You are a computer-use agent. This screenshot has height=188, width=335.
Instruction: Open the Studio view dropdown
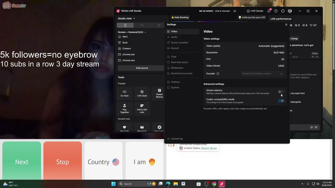pos(126,19)
